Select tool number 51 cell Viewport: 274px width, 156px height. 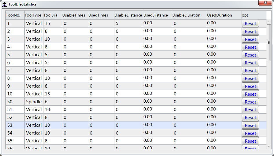pyautogui.click(x=15, y=110)
